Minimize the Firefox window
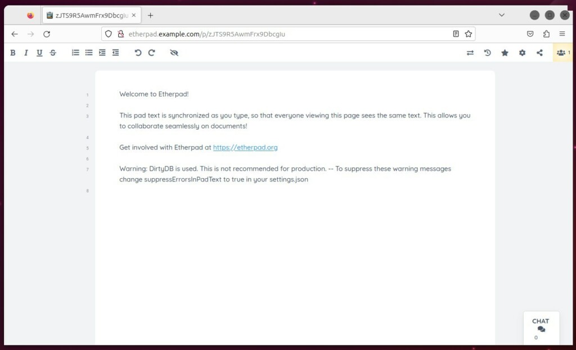The image size is (576, 350). coord(534,15)
